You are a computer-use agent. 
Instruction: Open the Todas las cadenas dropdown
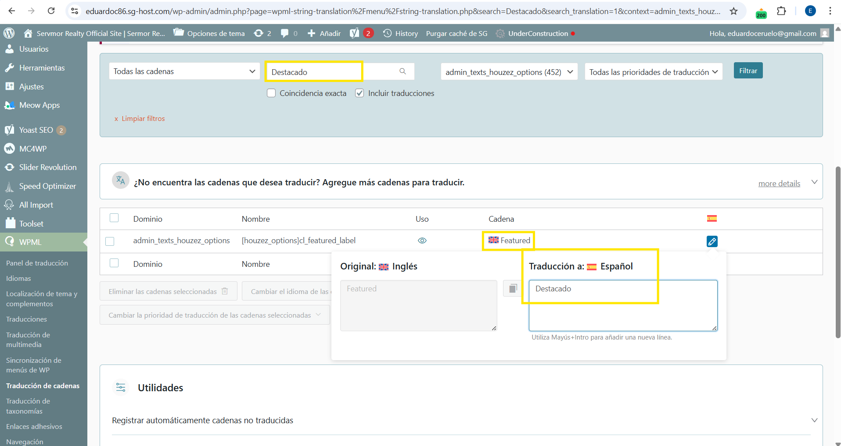pos(184,71)
